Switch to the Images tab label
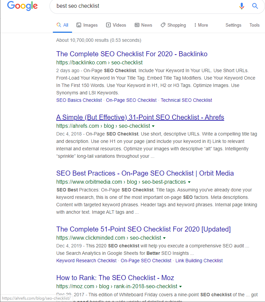The width and height of the screenshot is (265, 302). 90,25
